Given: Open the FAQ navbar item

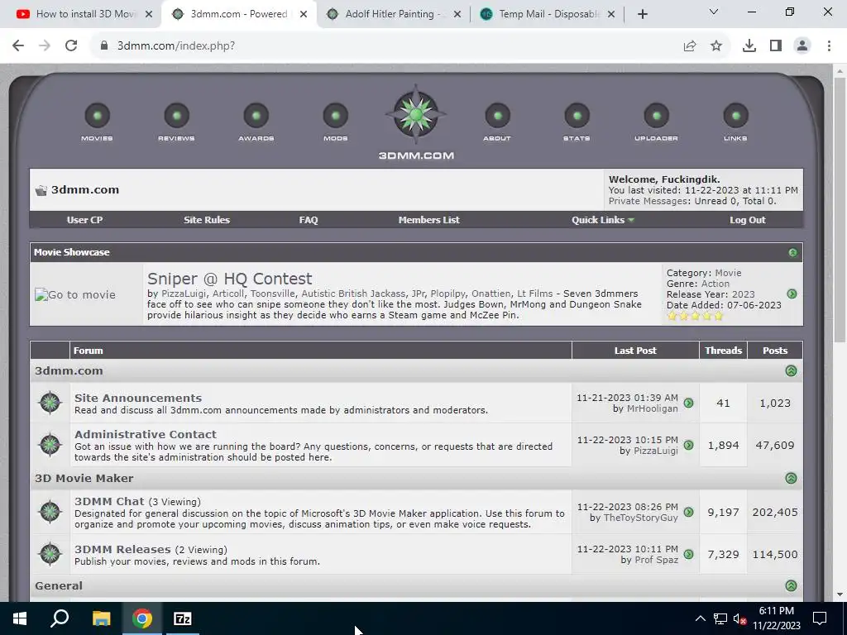Looking at the screenshot, I should pos(309,220).
